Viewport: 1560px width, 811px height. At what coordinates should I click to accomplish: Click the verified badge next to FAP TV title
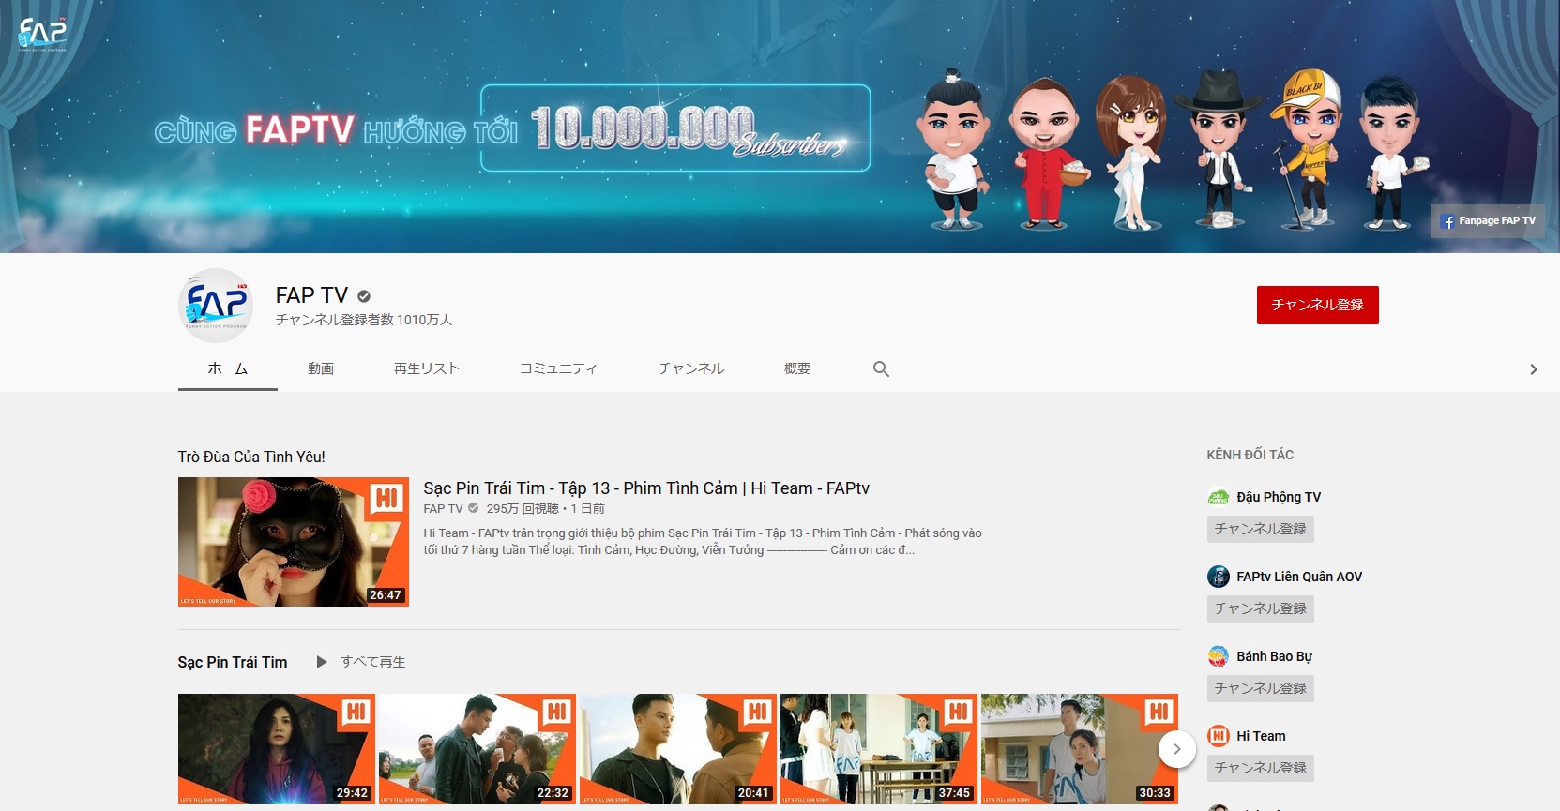click(x=364, y=296)
